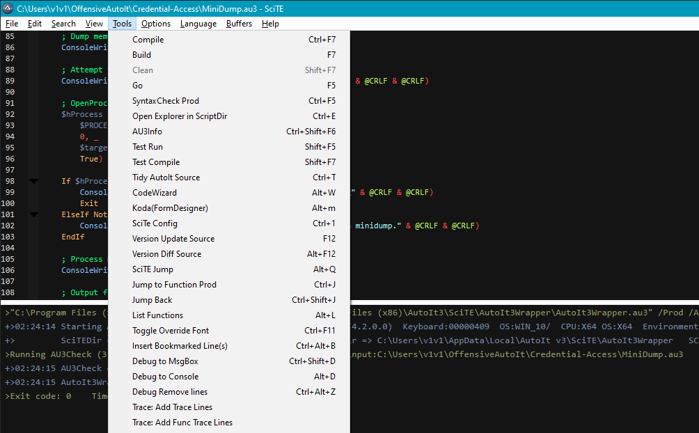This screenshot has height=433, width=699.
Task: Click line number 103 in margin
Action: [8, 237]
